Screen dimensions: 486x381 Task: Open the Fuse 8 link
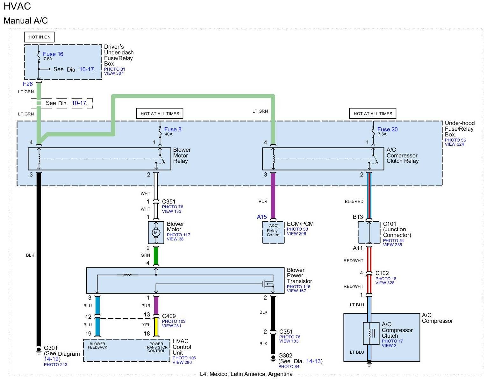(x=173, y=129)
